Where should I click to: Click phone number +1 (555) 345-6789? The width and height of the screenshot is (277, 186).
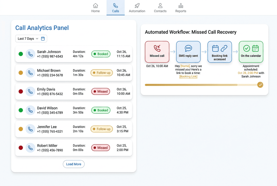(50, 113)
